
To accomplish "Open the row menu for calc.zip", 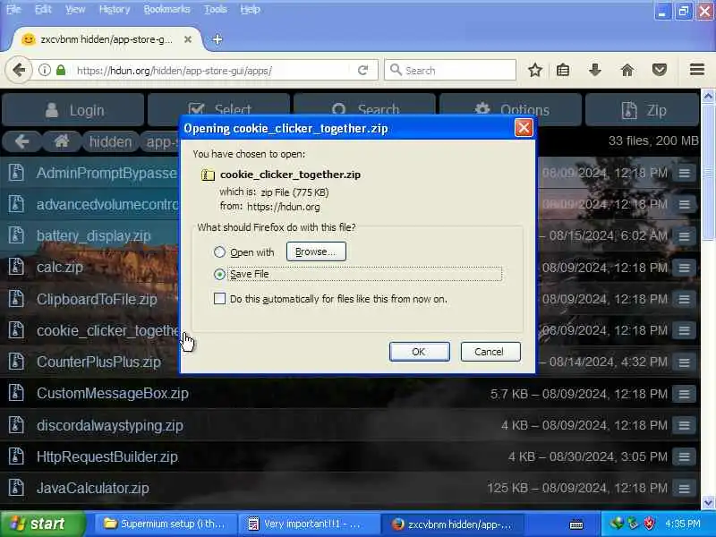I will (x=684, y=268).
